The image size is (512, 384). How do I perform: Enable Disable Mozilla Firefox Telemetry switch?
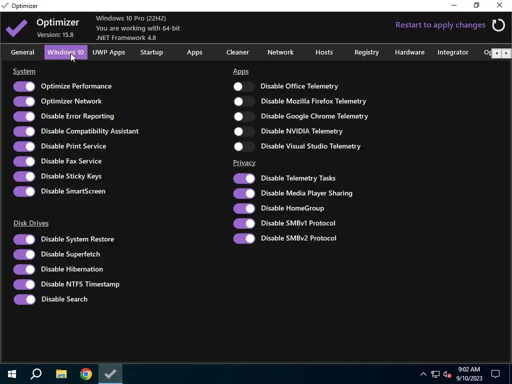pyautogui.click(x=244, y=101)
